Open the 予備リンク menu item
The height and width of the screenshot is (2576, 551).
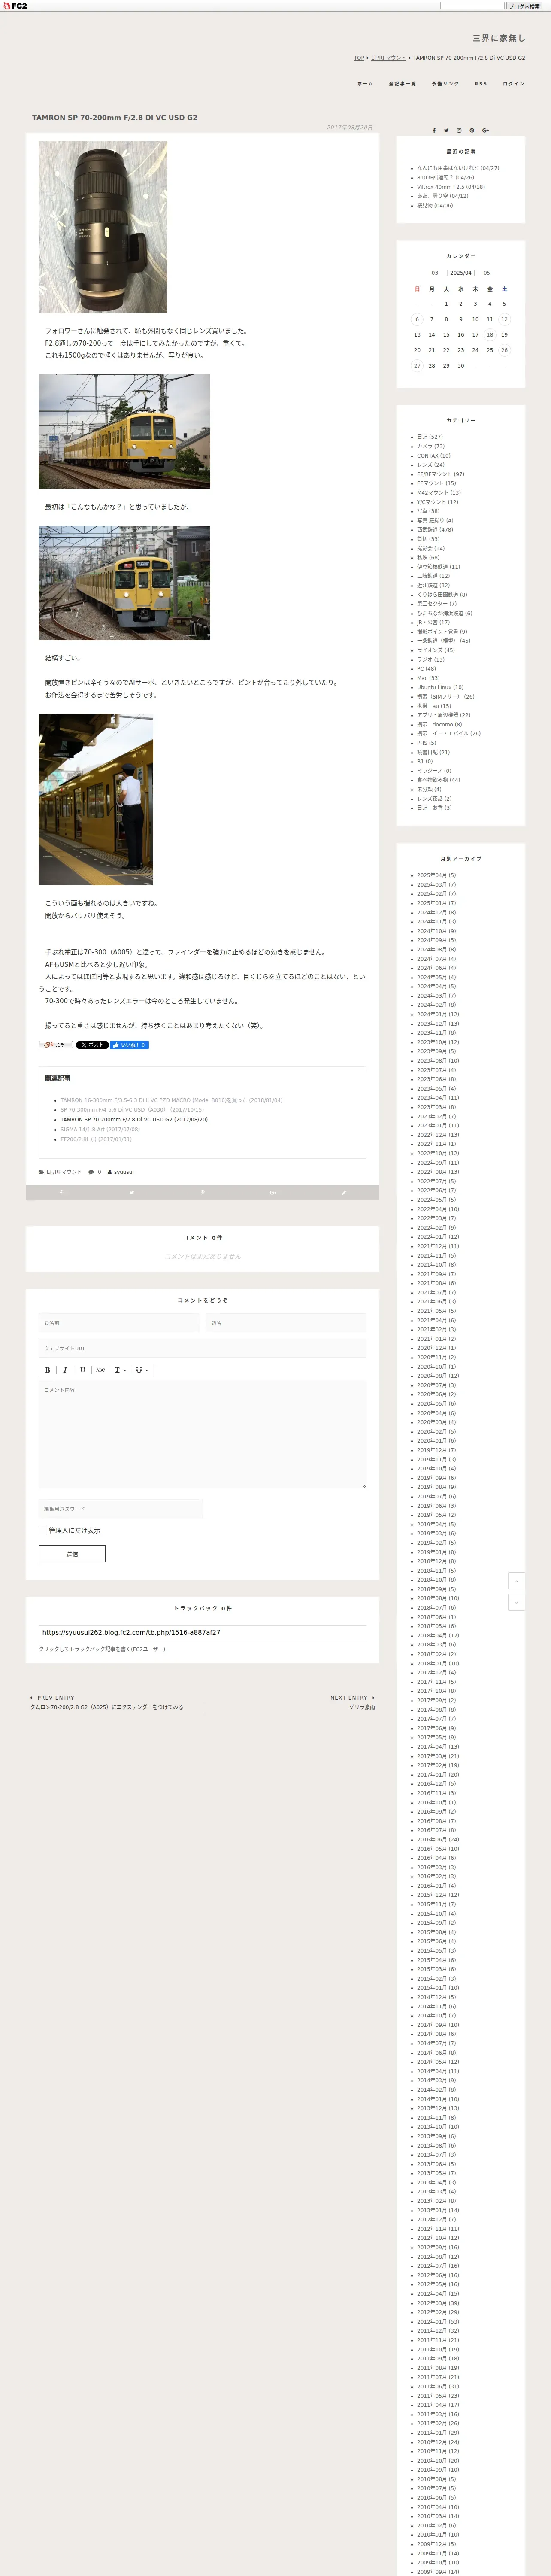[x=445, y=84]
